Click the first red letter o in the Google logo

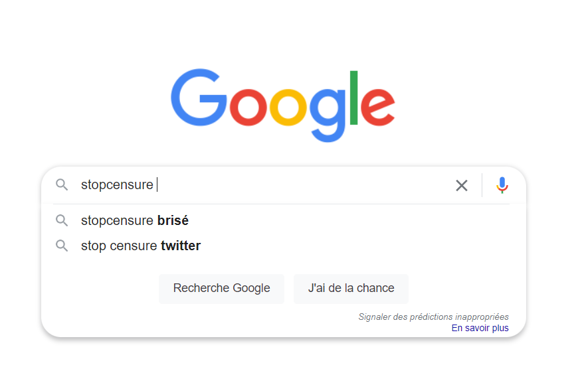click(x=248, y=108)
